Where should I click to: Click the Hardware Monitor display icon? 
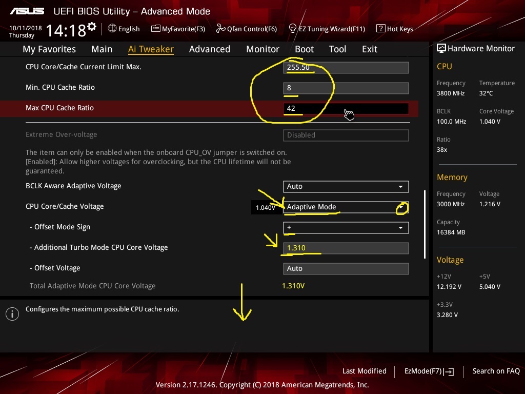point(441,49)
